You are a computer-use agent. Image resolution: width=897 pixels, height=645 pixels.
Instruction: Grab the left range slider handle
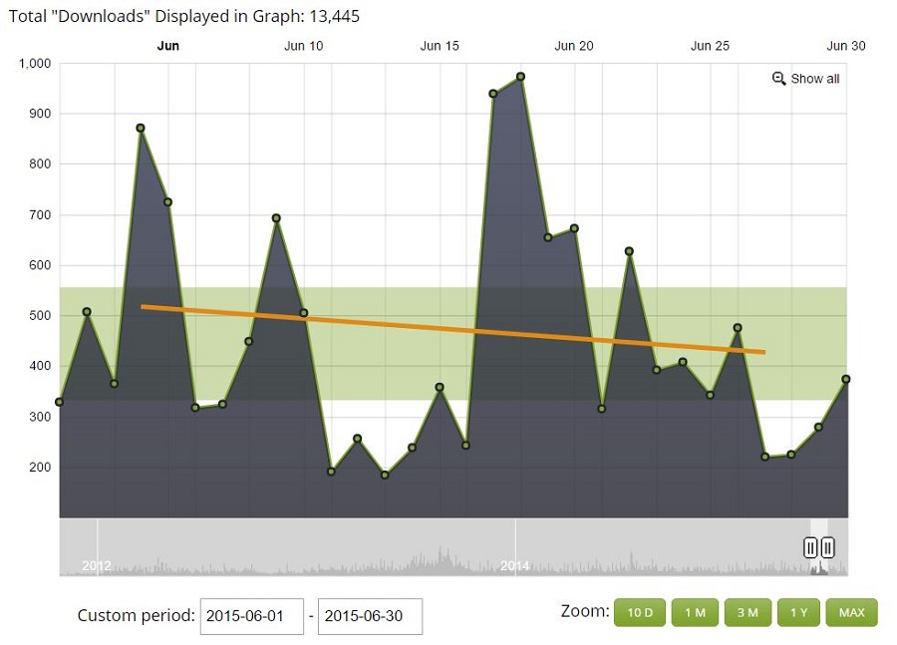pos(810,547)
